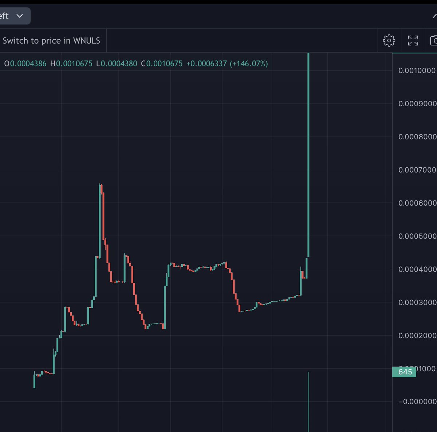
Task: Select the percent change (+146.07%)
Action: [x=249, y=64]
